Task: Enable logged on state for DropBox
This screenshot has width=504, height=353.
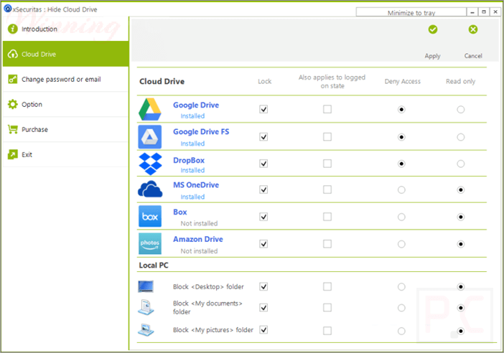Action: (x=327, y=164)
